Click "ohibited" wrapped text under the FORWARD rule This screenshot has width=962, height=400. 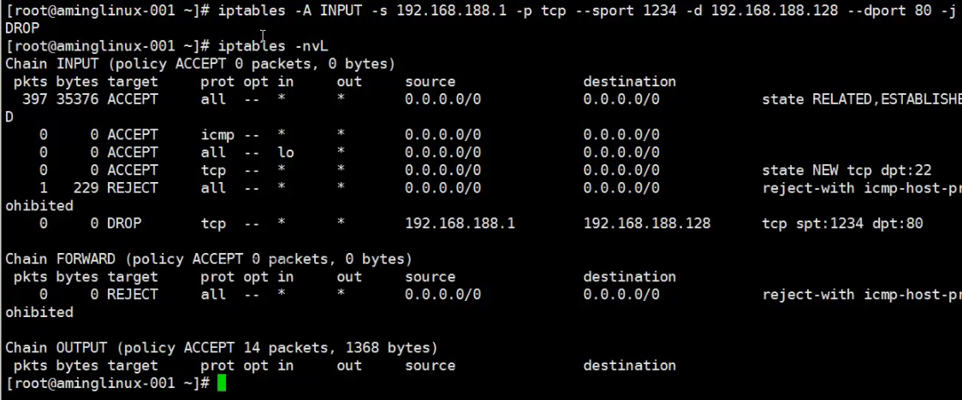(39, 313)
